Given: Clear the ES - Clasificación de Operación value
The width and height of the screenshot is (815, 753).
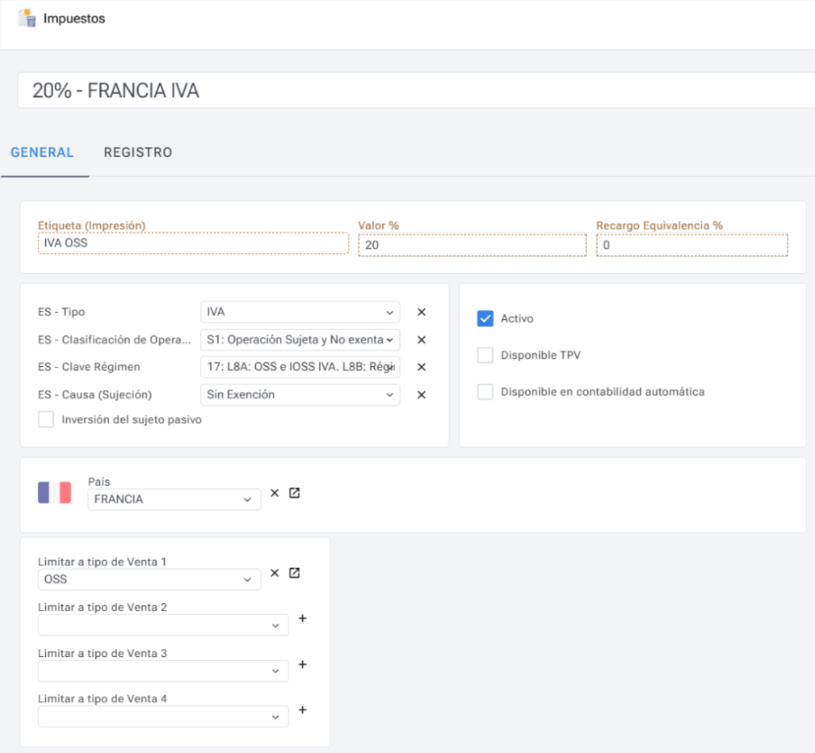Looking at the screenshot, I should (421, 340).
